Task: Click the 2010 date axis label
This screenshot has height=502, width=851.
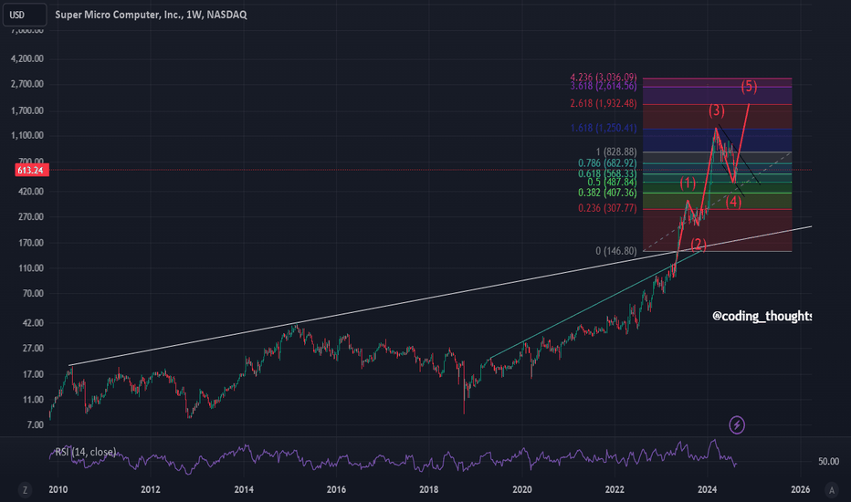Action: [x=58, y=489]
